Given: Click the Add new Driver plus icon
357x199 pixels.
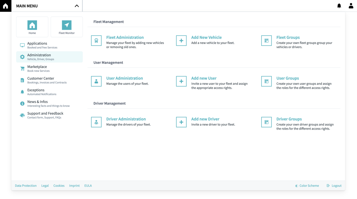Looking at the screenshot, I should pos(181,122).
